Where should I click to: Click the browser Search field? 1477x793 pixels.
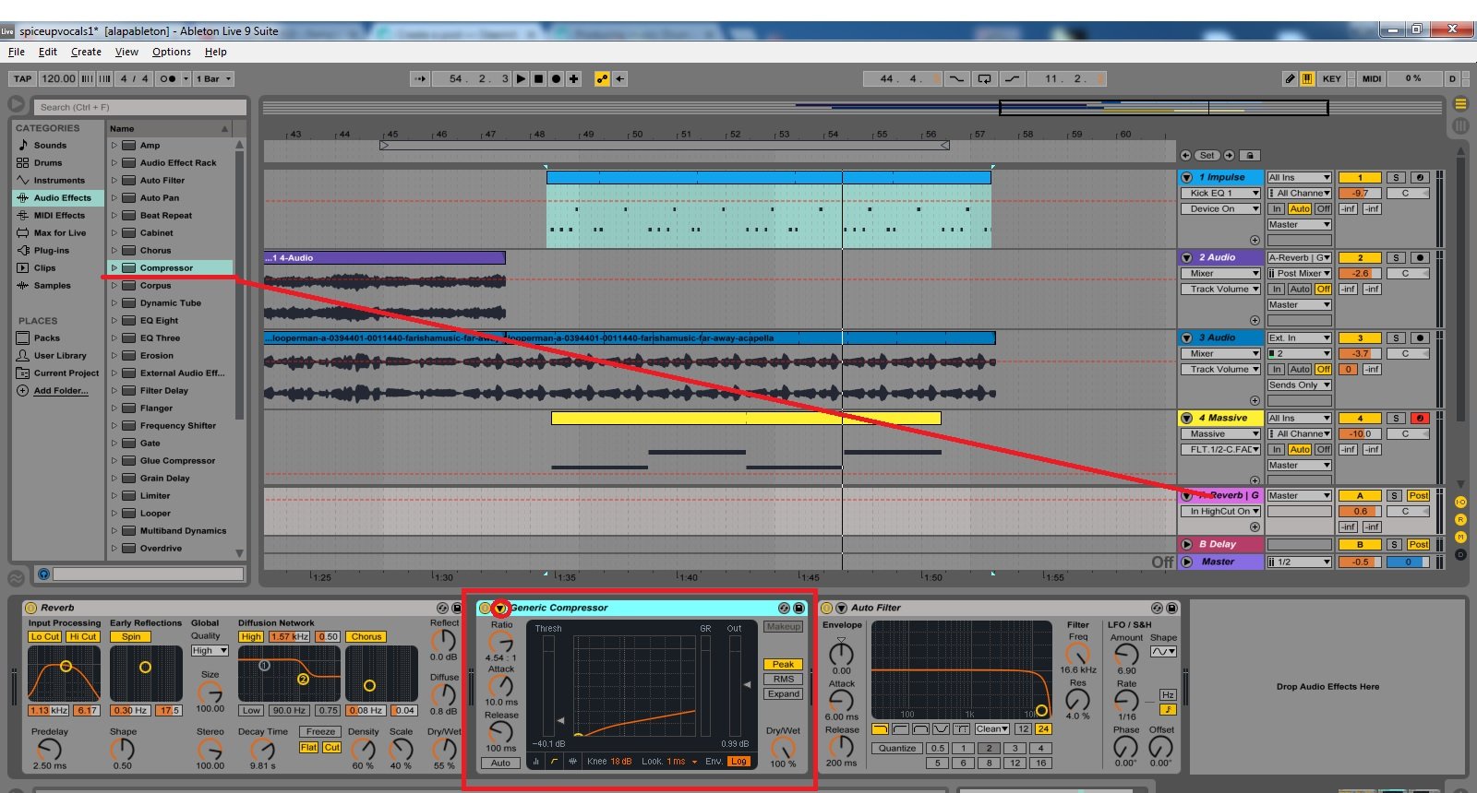click(139, 107)
